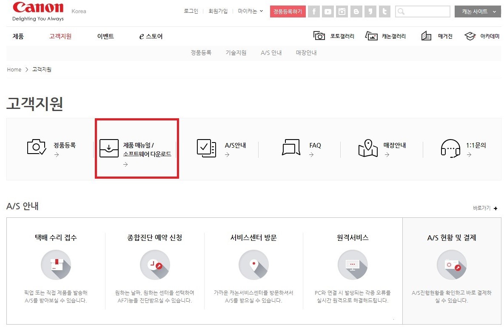504x331 pixels.
Task: Open 아카데미 graduation cap icon
Action: tap(470, 36)
